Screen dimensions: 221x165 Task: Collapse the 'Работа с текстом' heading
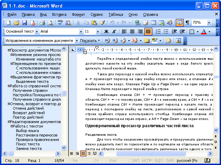click(12, 126)
